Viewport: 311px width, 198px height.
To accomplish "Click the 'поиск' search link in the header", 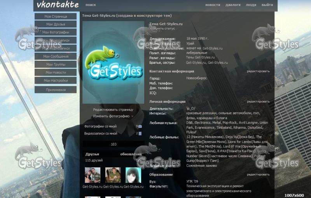I will coord(91,5).
